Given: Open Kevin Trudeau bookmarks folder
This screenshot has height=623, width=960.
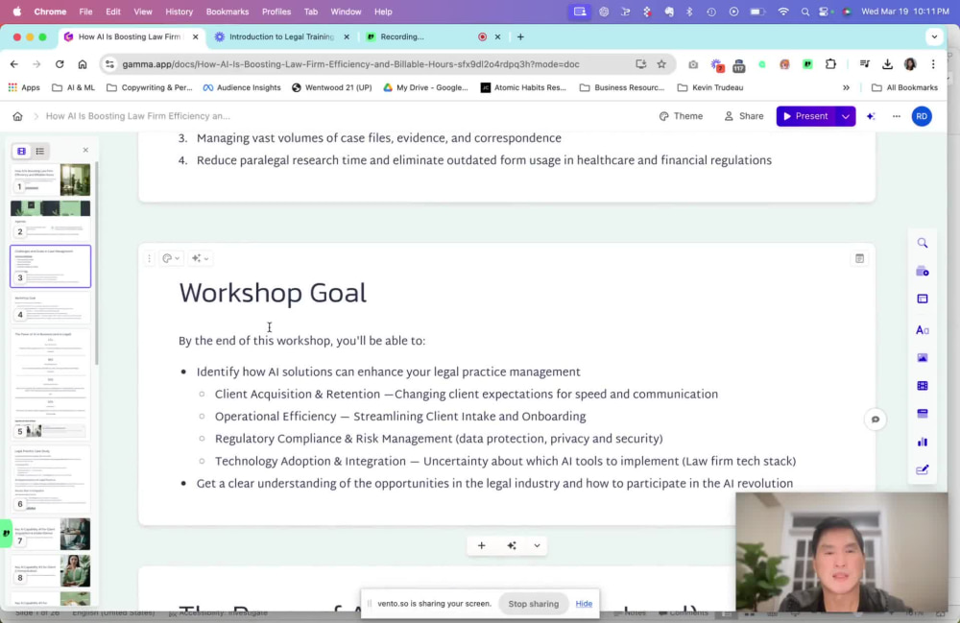Looking at the screenshot, I should 710,87.
